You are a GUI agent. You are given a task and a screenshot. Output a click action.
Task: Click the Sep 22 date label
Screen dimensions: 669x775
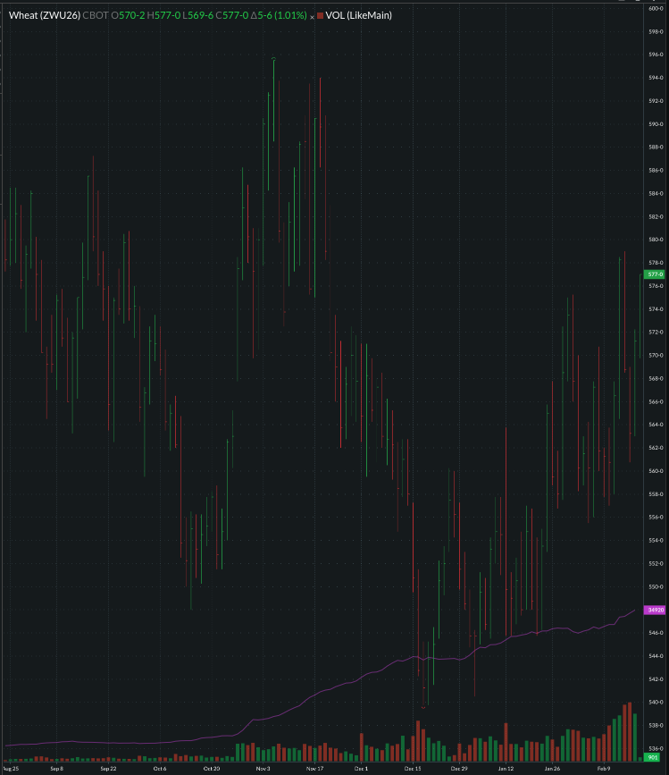tap(108, 768)
